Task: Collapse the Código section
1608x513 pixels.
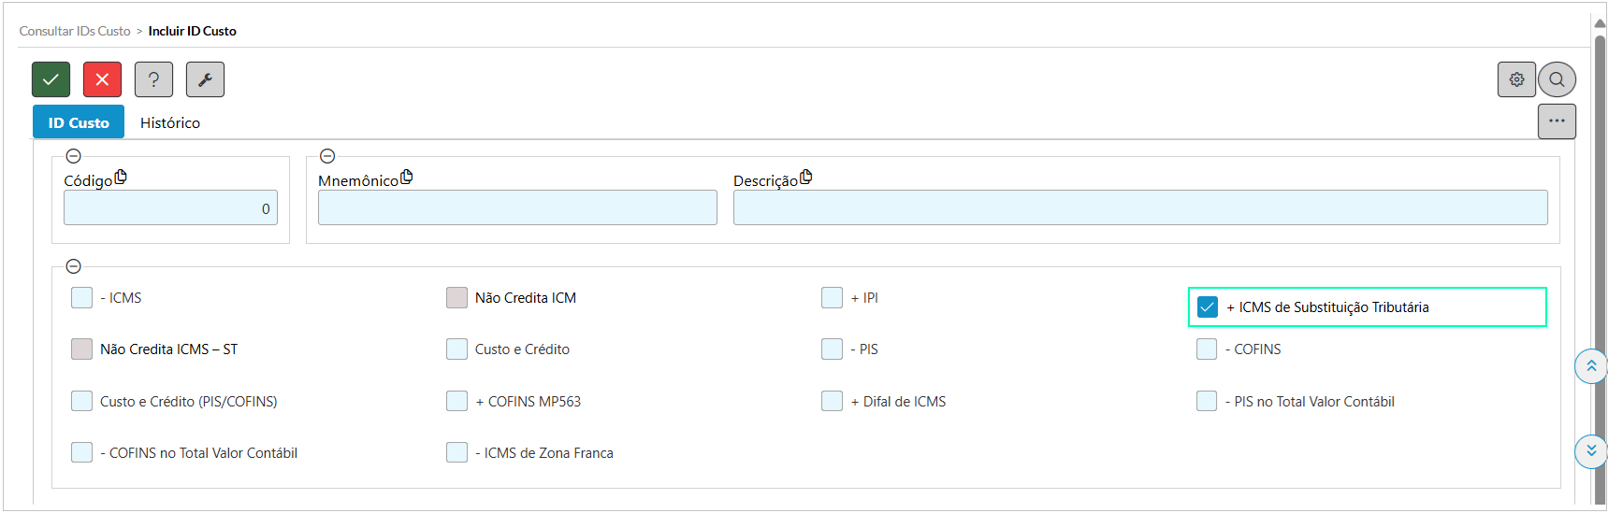Action: 74,156
